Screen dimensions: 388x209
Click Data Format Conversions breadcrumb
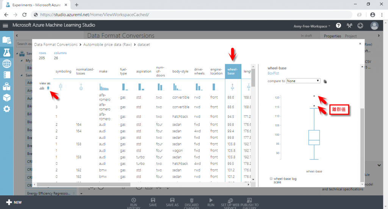pyautogui.click(x=56, y=45)
